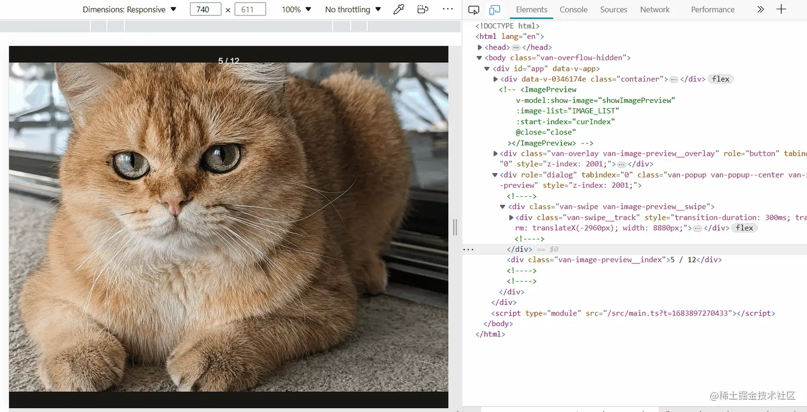Open the 100% zoom level dropdown
This screenshot has height=412, width=807.
[296, 9]
